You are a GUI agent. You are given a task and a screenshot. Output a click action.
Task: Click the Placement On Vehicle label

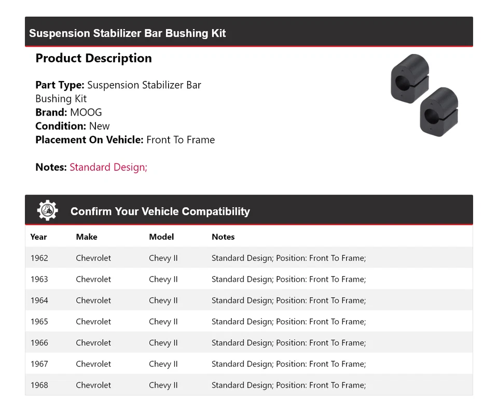click(89, 140)
